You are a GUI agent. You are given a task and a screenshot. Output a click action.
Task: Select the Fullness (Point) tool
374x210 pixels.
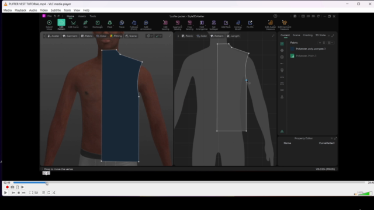134,24
